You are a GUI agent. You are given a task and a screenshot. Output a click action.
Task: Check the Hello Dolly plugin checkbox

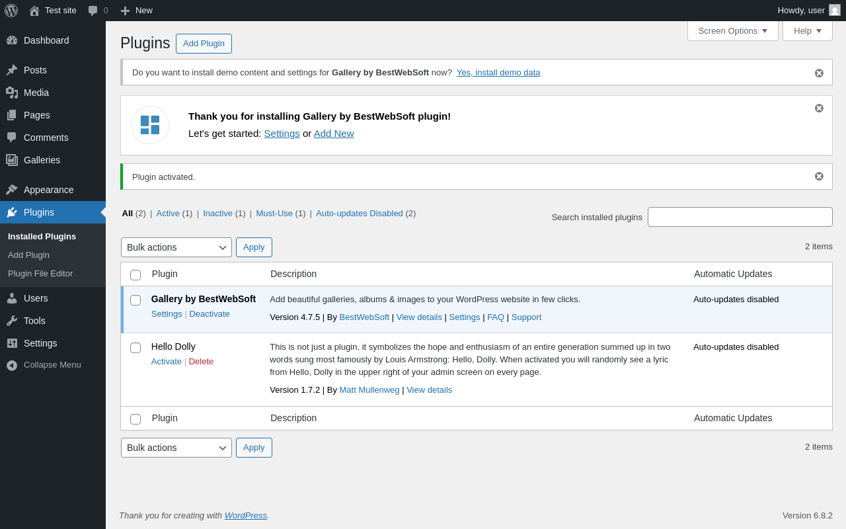click(x=135, y=348)
